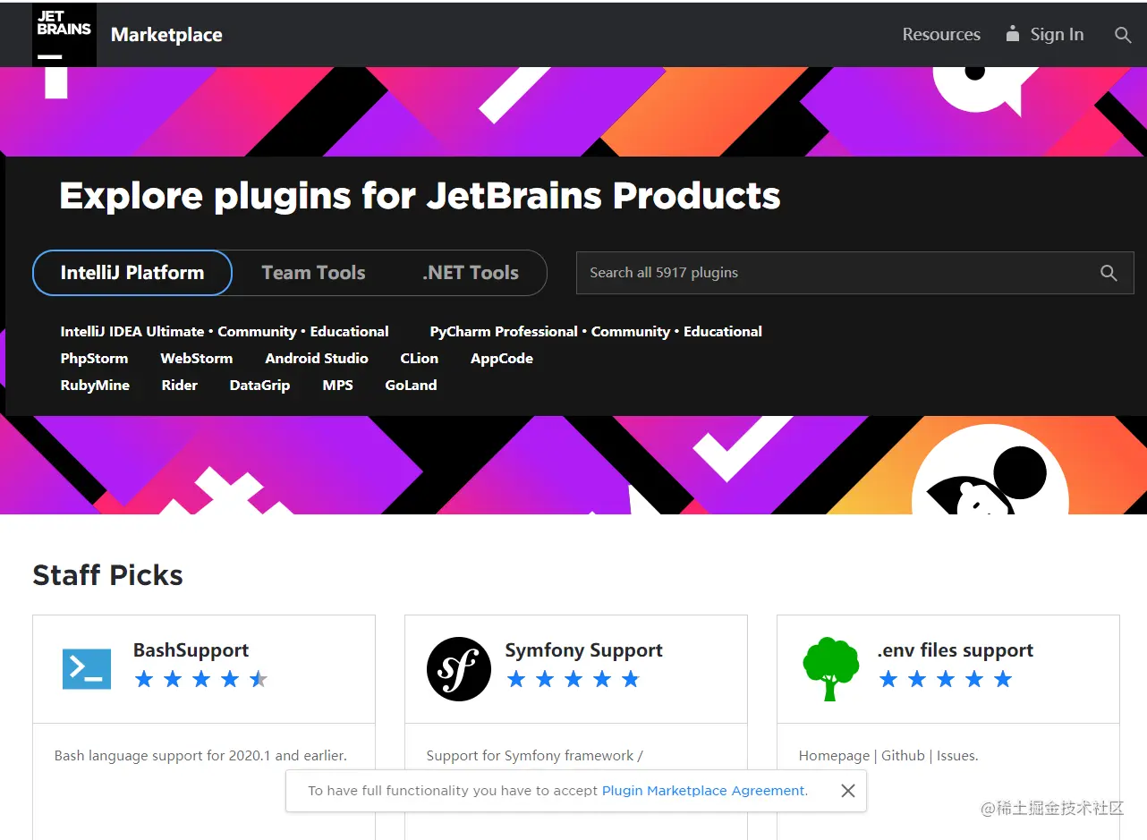Open PyCharm Professional plugins
Viewport: 1147px width, 840px height.
coord(504,331)
